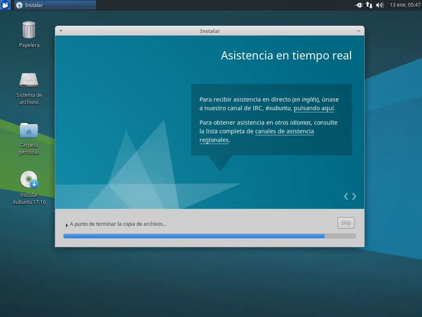Click the '#xubuntu' channel name text
Screen dimensions: 422x317
coord(278,108)
